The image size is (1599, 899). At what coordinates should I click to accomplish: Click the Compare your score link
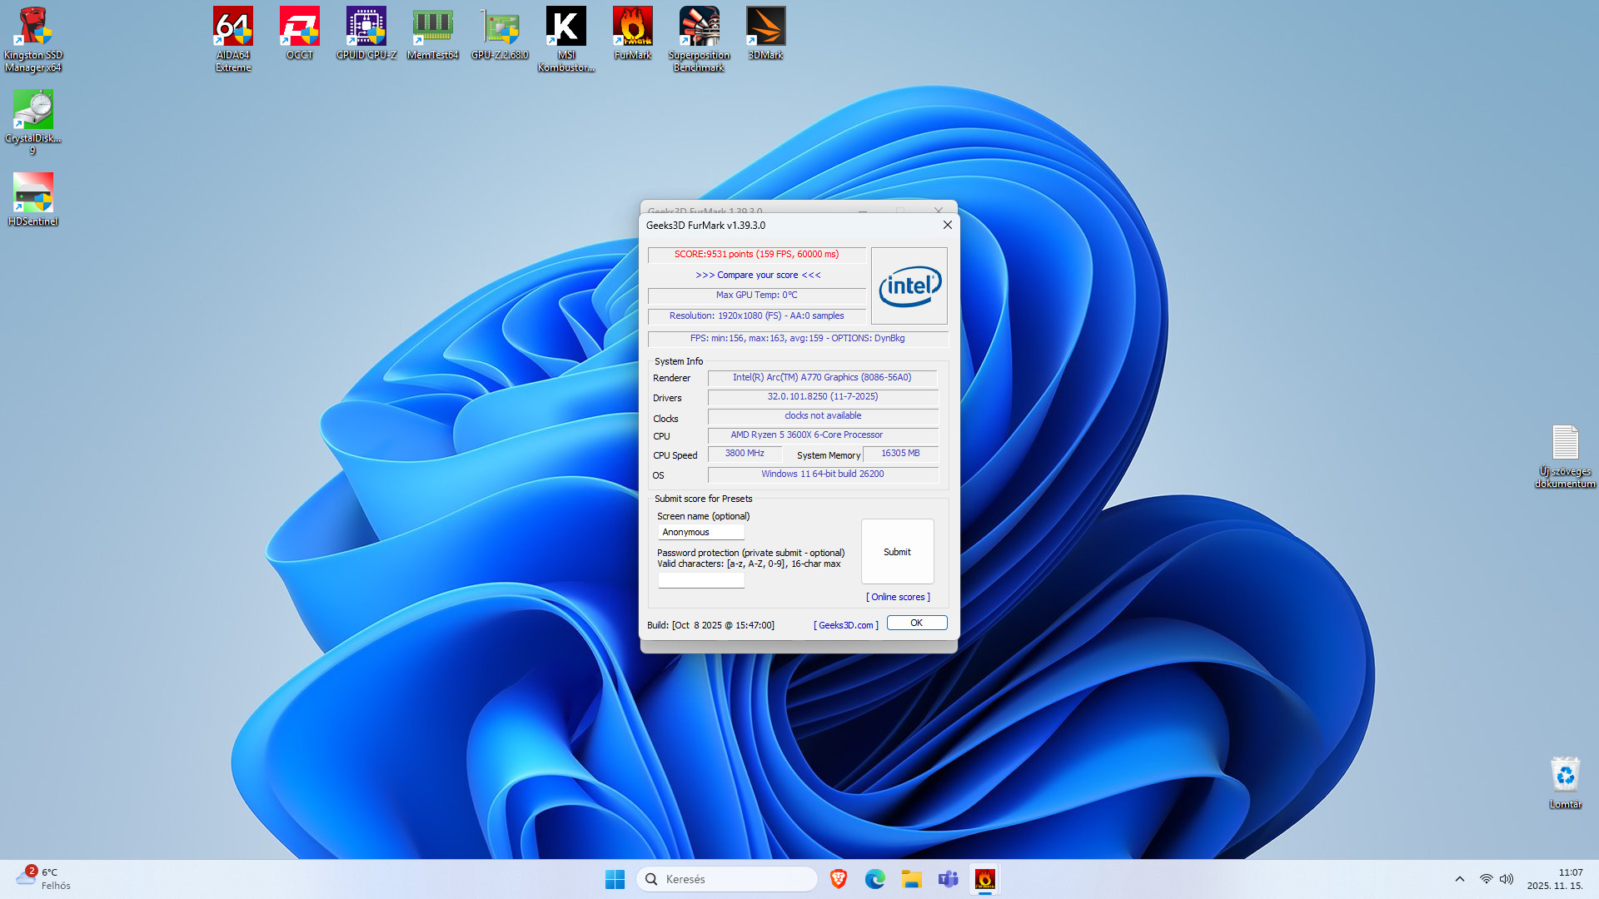(x=758, y=275)
